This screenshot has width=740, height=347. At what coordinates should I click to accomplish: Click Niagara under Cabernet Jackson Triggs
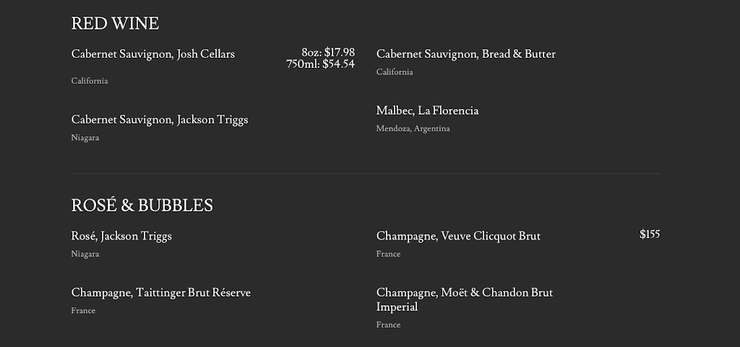tap(85, 138)
